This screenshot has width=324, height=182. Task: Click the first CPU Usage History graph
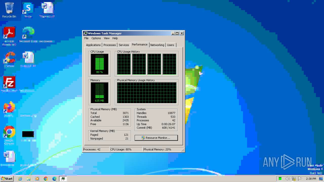124,64
